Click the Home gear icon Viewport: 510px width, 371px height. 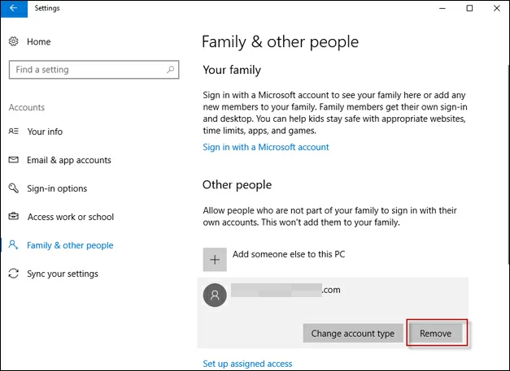pos(13,41)
